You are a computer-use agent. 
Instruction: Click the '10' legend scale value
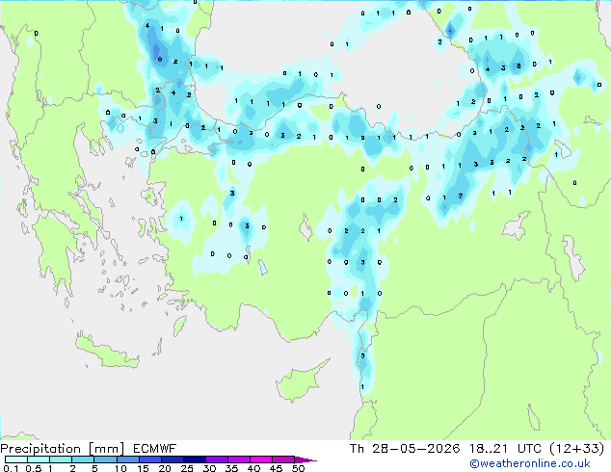coord(120,468)
